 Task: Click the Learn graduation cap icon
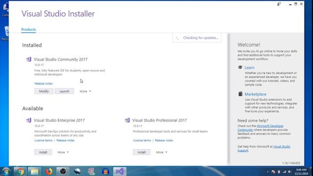tap(240, 67)
